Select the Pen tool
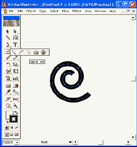Viewport: 137px width, 147px height. coord(8,45)
